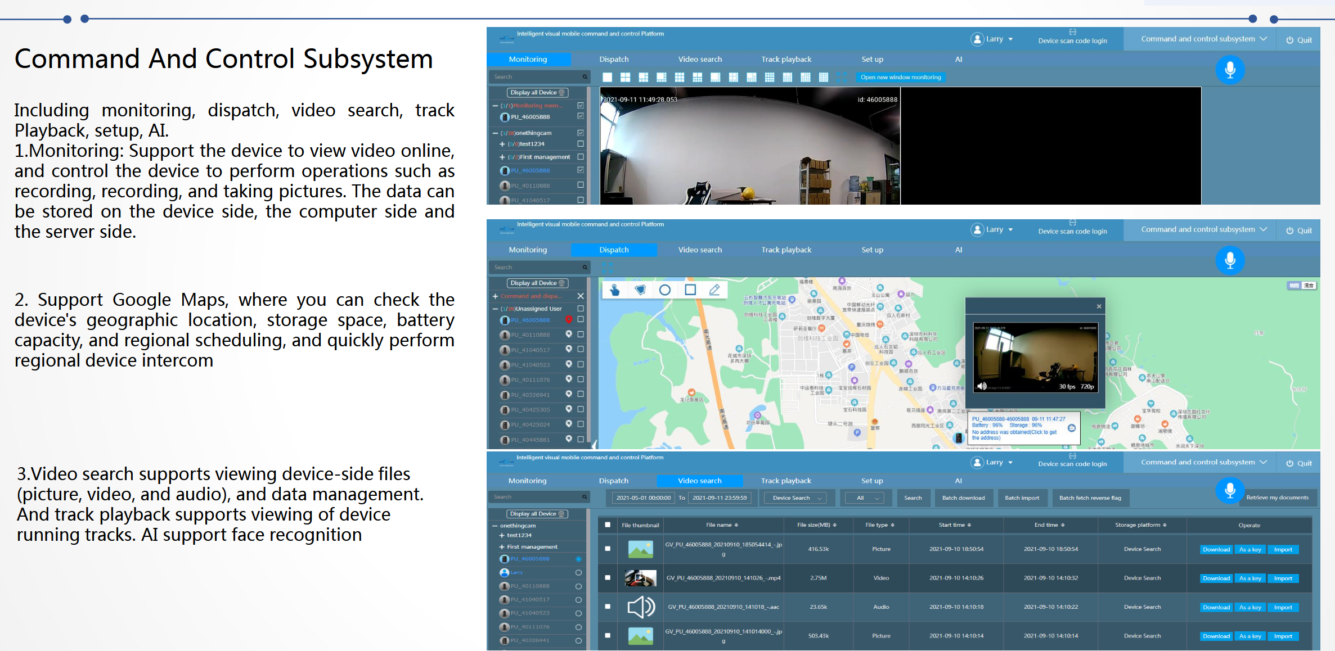Check the PU_40110888 checkbox in Monitoring tree
This screenshot has height=651, width=1335.
pos(581,185)
